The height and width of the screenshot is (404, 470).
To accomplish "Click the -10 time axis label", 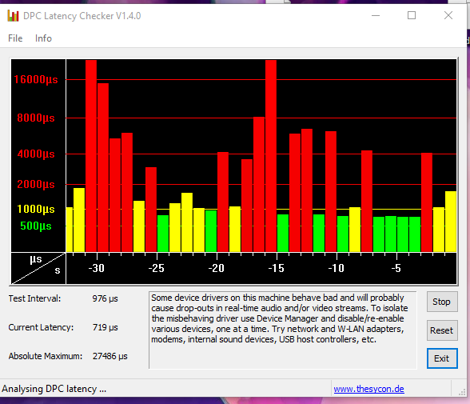I will tap(336, 268).
